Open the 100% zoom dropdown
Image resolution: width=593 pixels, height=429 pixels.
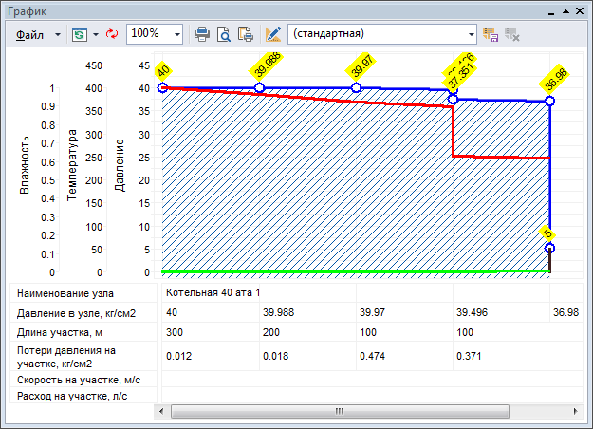click(x=177, y=33)
